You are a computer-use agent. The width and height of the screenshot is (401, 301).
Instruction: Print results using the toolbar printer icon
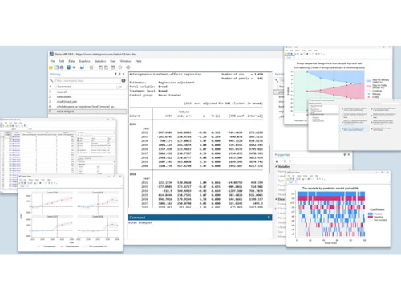(x=62, y=67)
